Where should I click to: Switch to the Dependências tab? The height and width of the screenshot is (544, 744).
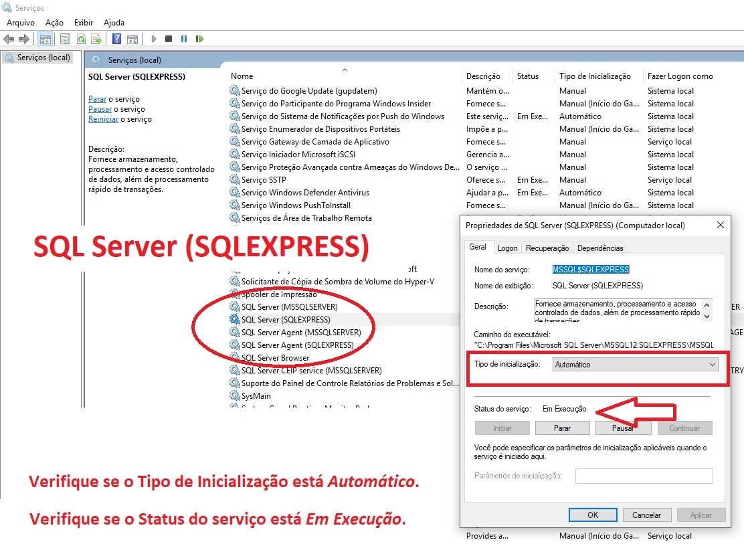pyautogui.click(x=599, y=248)
